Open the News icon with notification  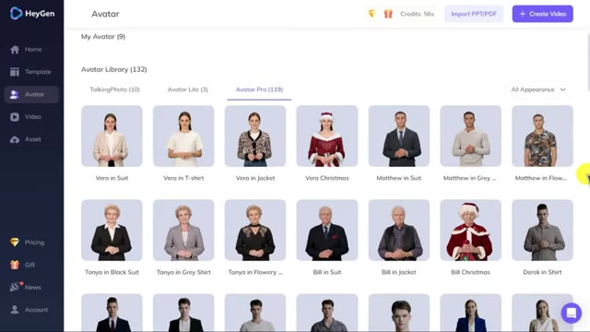point(15,287)
